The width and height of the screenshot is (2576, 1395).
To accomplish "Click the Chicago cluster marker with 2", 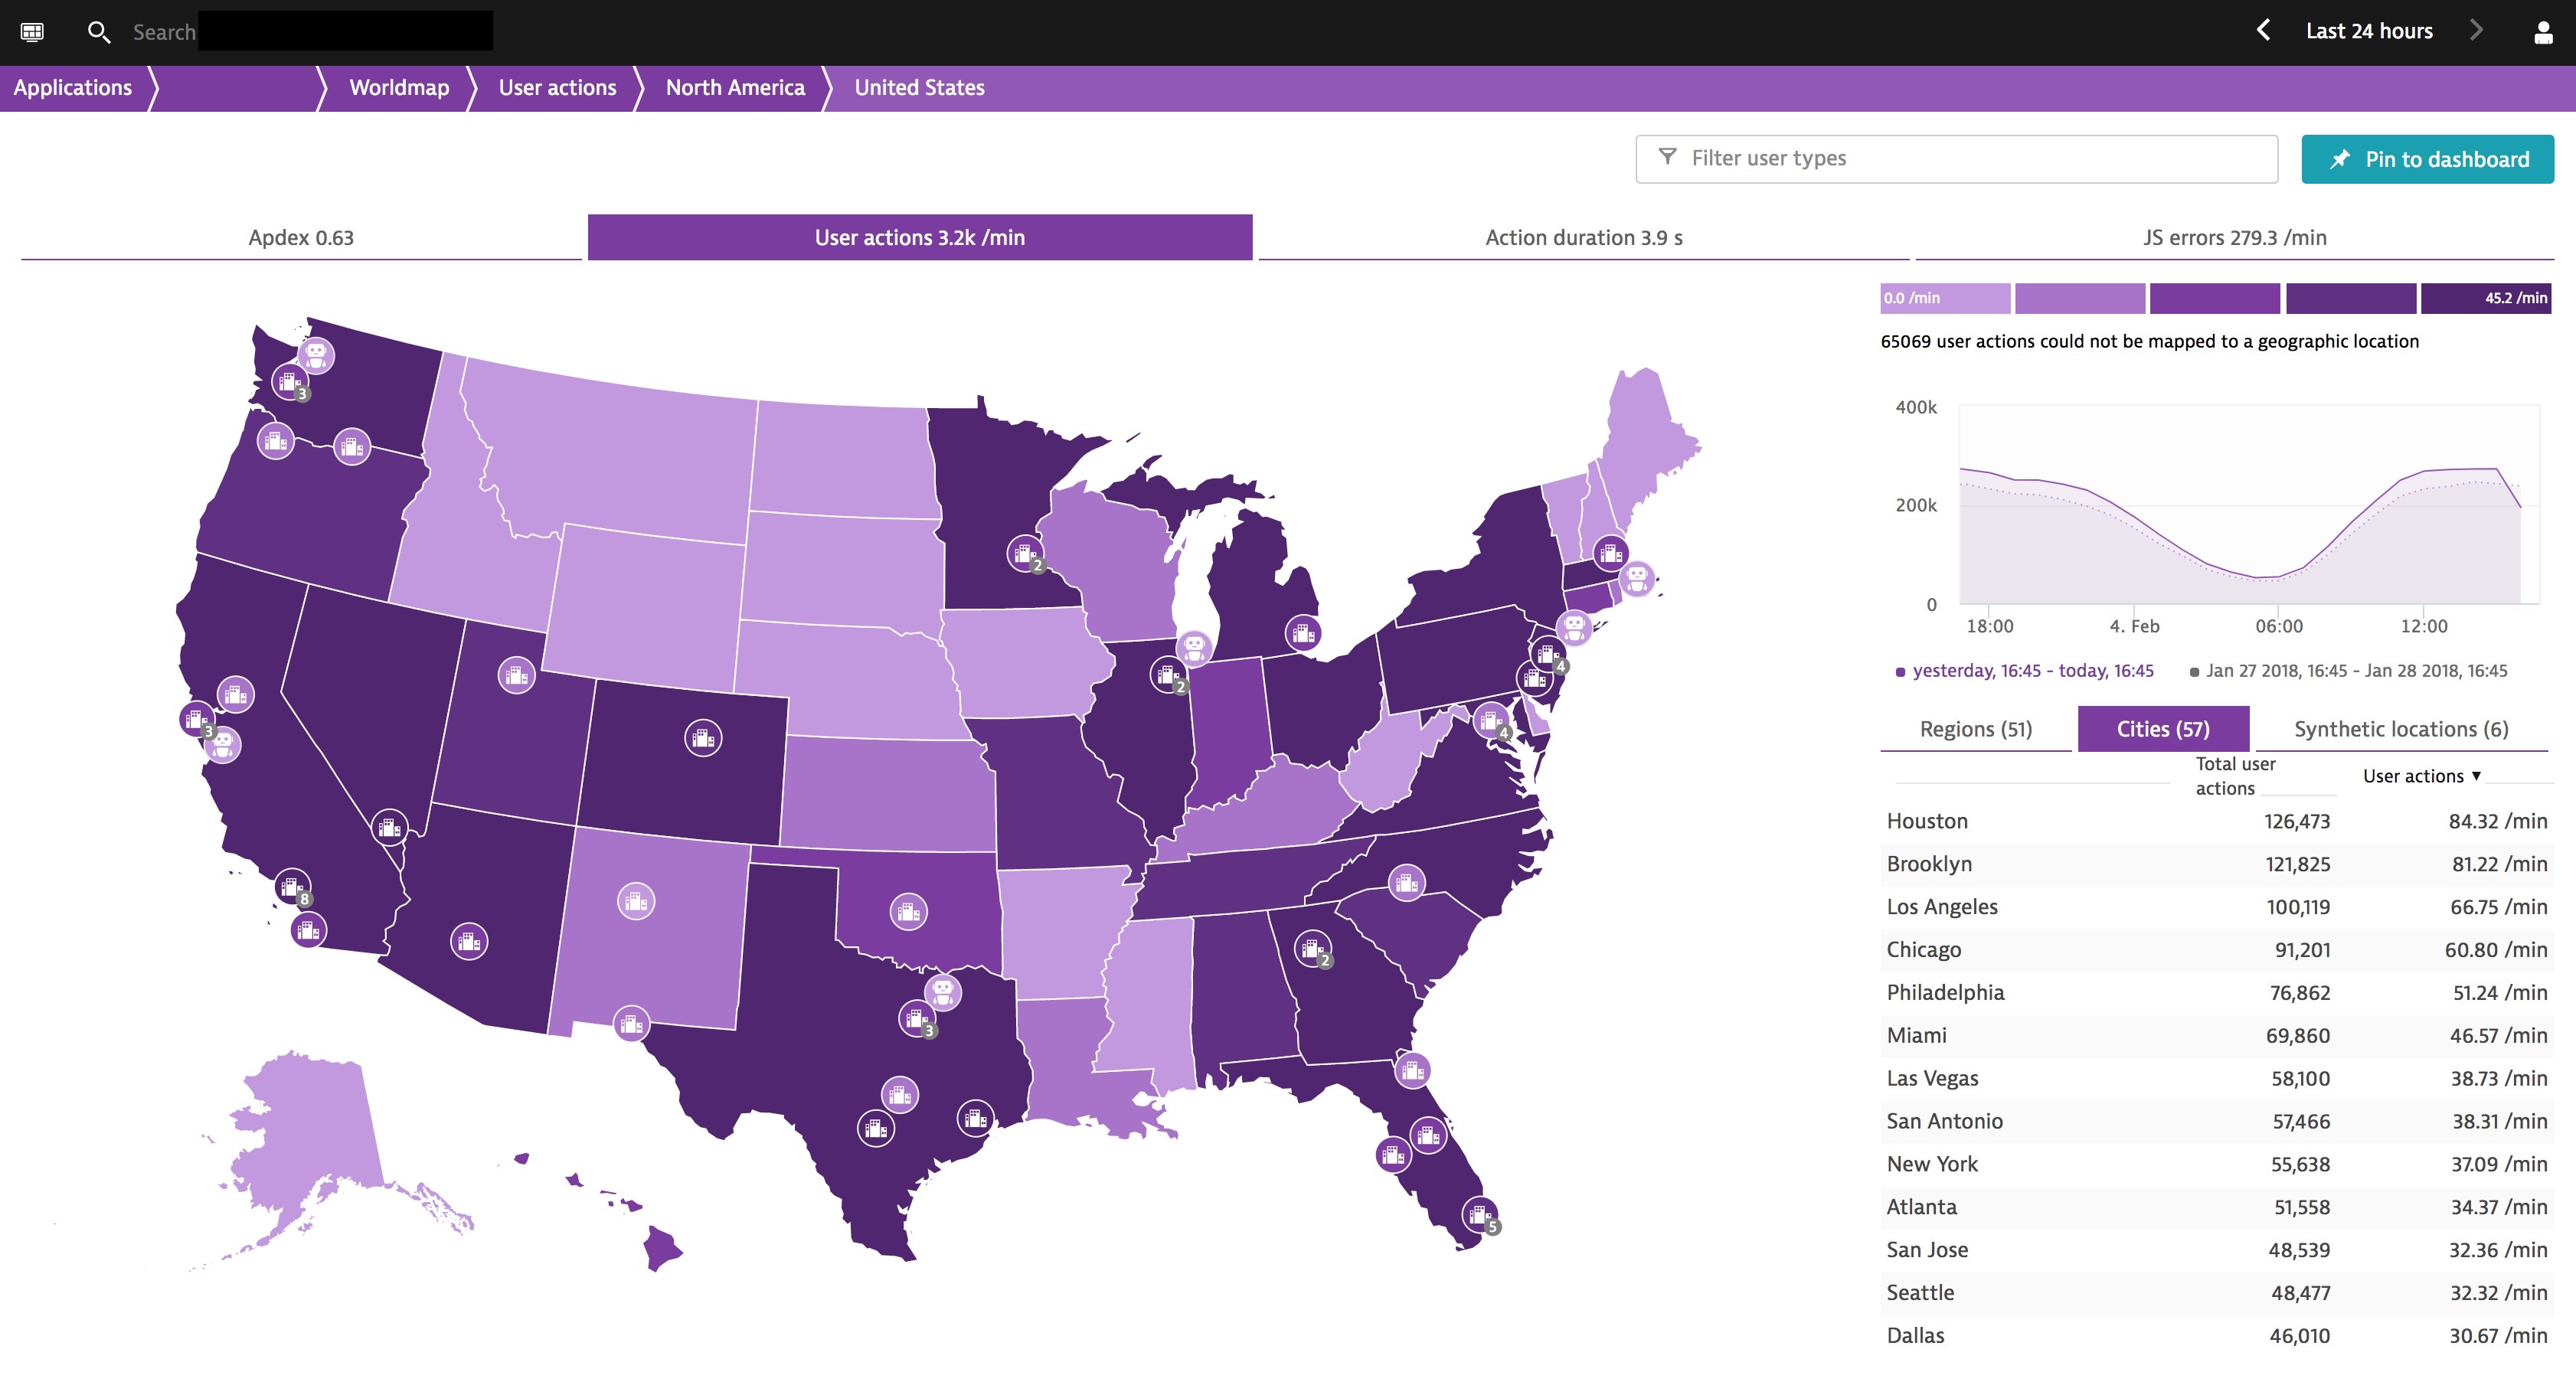I will (x=1168, y=675).
